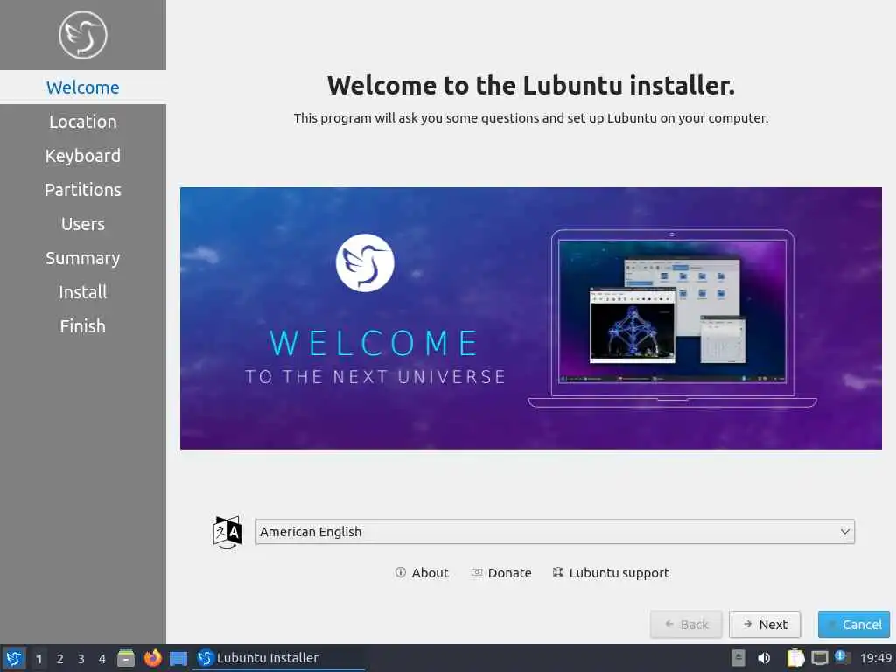
Task: Cancel the installation
Action: pos(854,625)
